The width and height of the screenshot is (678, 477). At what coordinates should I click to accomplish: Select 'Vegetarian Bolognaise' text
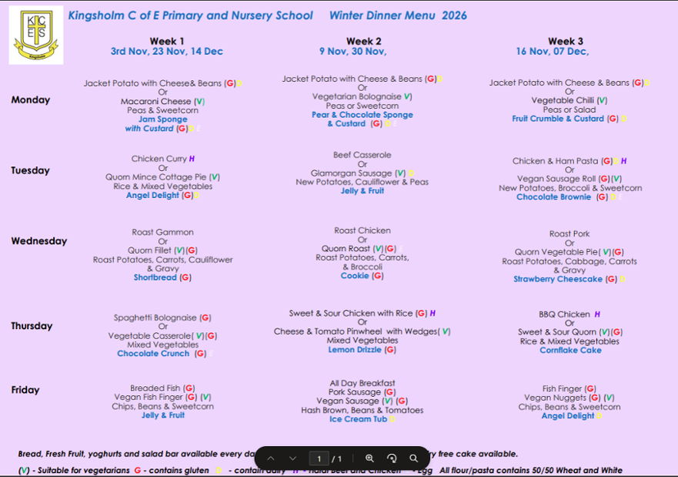click(357, 96)
